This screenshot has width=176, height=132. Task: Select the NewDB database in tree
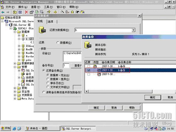(x=29, y=49)
